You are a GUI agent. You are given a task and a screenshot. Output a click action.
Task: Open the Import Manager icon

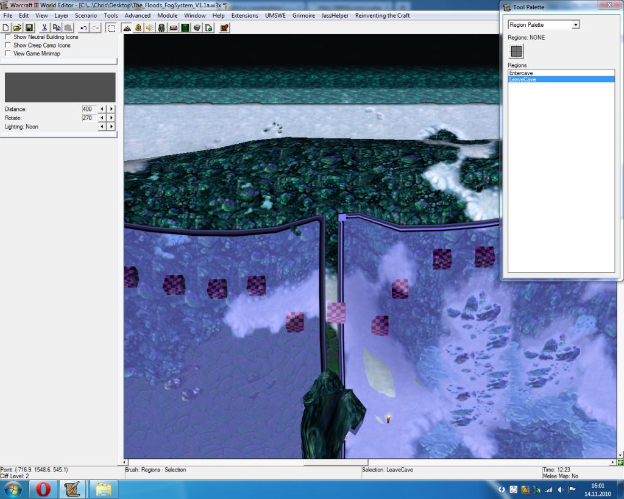208,28
